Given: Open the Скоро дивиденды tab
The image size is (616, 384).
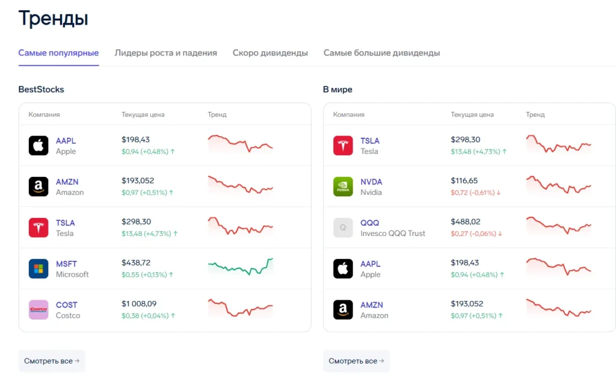Looking at the screenshot, I should click(270, 53).
